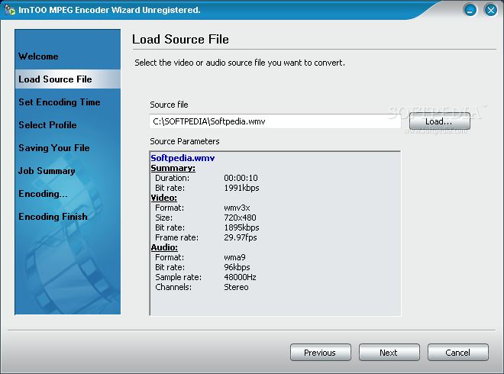Select the Load Source File step

[67, 79]
